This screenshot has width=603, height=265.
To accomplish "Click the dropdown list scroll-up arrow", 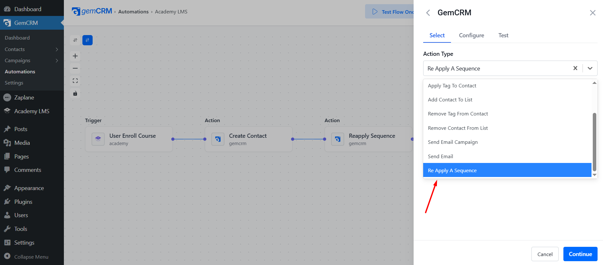I will (x=594, y=83).
